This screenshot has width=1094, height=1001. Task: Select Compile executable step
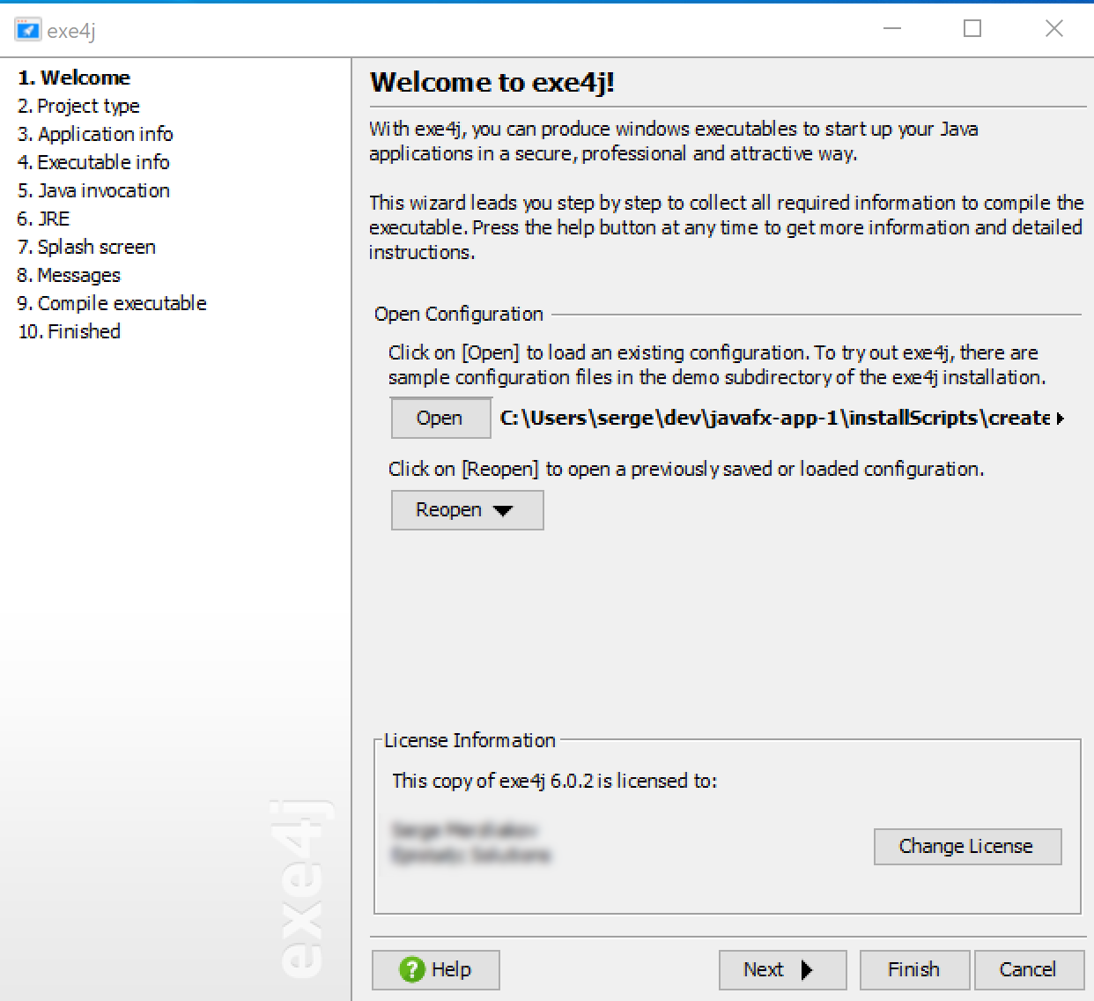coord(112,303)
